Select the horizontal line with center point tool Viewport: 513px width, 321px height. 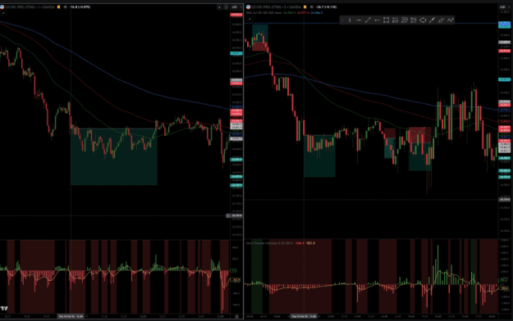359,20
